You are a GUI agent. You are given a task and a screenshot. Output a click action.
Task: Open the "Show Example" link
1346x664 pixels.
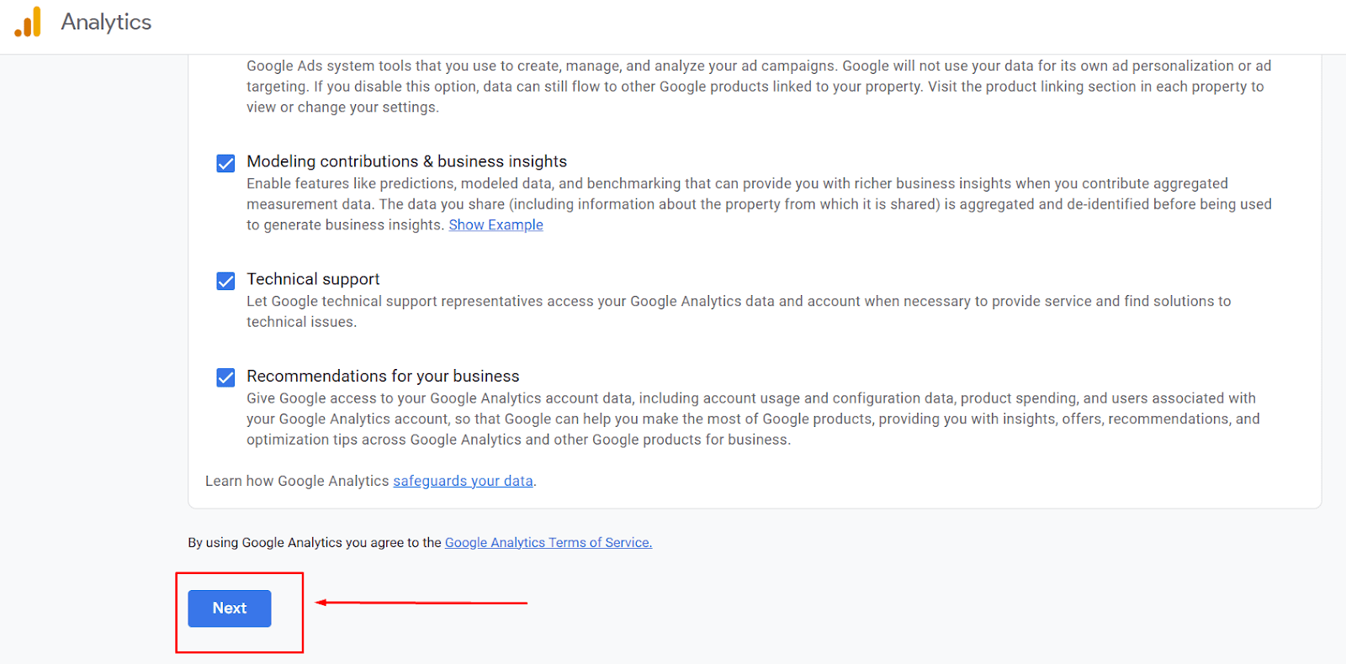coord(495,224)
